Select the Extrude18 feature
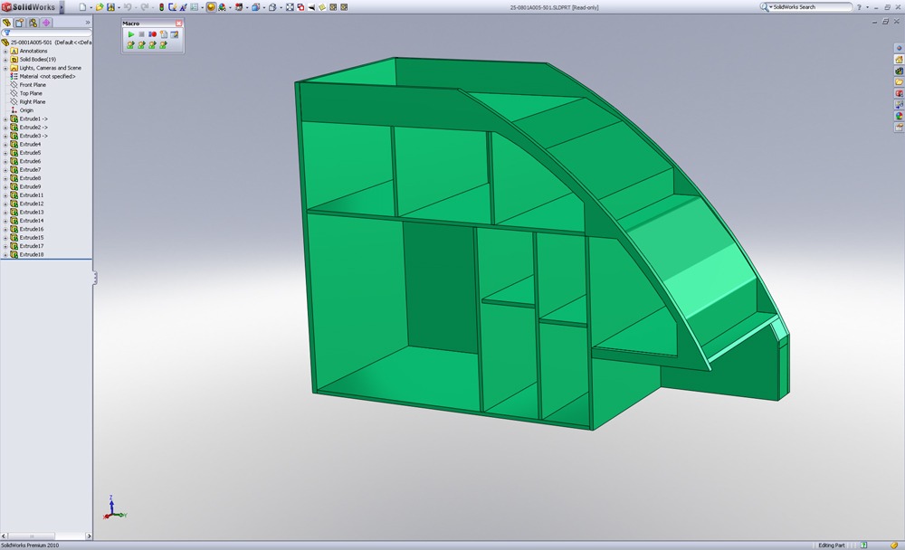 coord(31,255)
